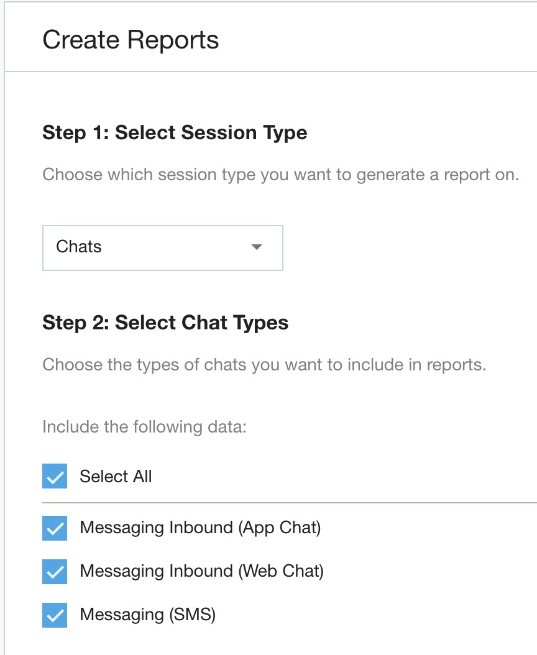Click the word 'Chats' in the dropdown
This screenshot has width=537, height=655.
coord(79,247)
